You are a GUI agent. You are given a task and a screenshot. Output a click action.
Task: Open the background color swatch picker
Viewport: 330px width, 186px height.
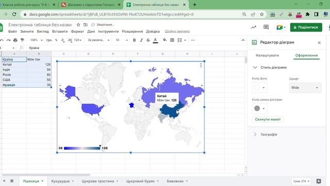click(260, 87)
